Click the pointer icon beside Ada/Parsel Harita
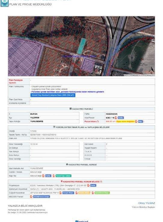 point(116,118)
